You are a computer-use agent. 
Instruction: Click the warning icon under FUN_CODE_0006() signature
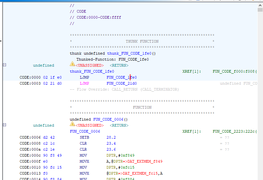click(72, 124)
